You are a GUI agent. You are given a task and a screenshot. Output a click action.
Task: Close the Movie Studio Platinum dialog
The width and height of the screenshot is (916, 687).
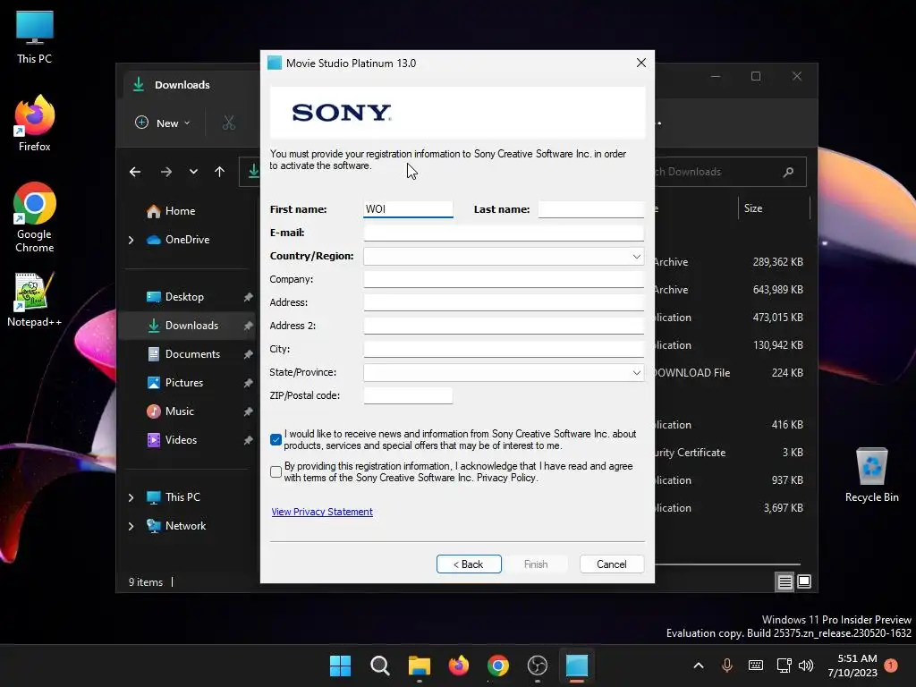pos(640,63)
